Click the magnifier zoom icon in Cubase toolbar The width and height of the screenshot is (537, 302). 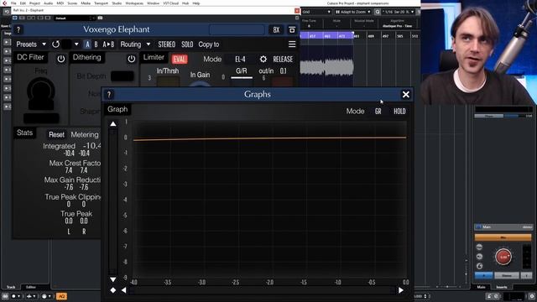[377, 12]
